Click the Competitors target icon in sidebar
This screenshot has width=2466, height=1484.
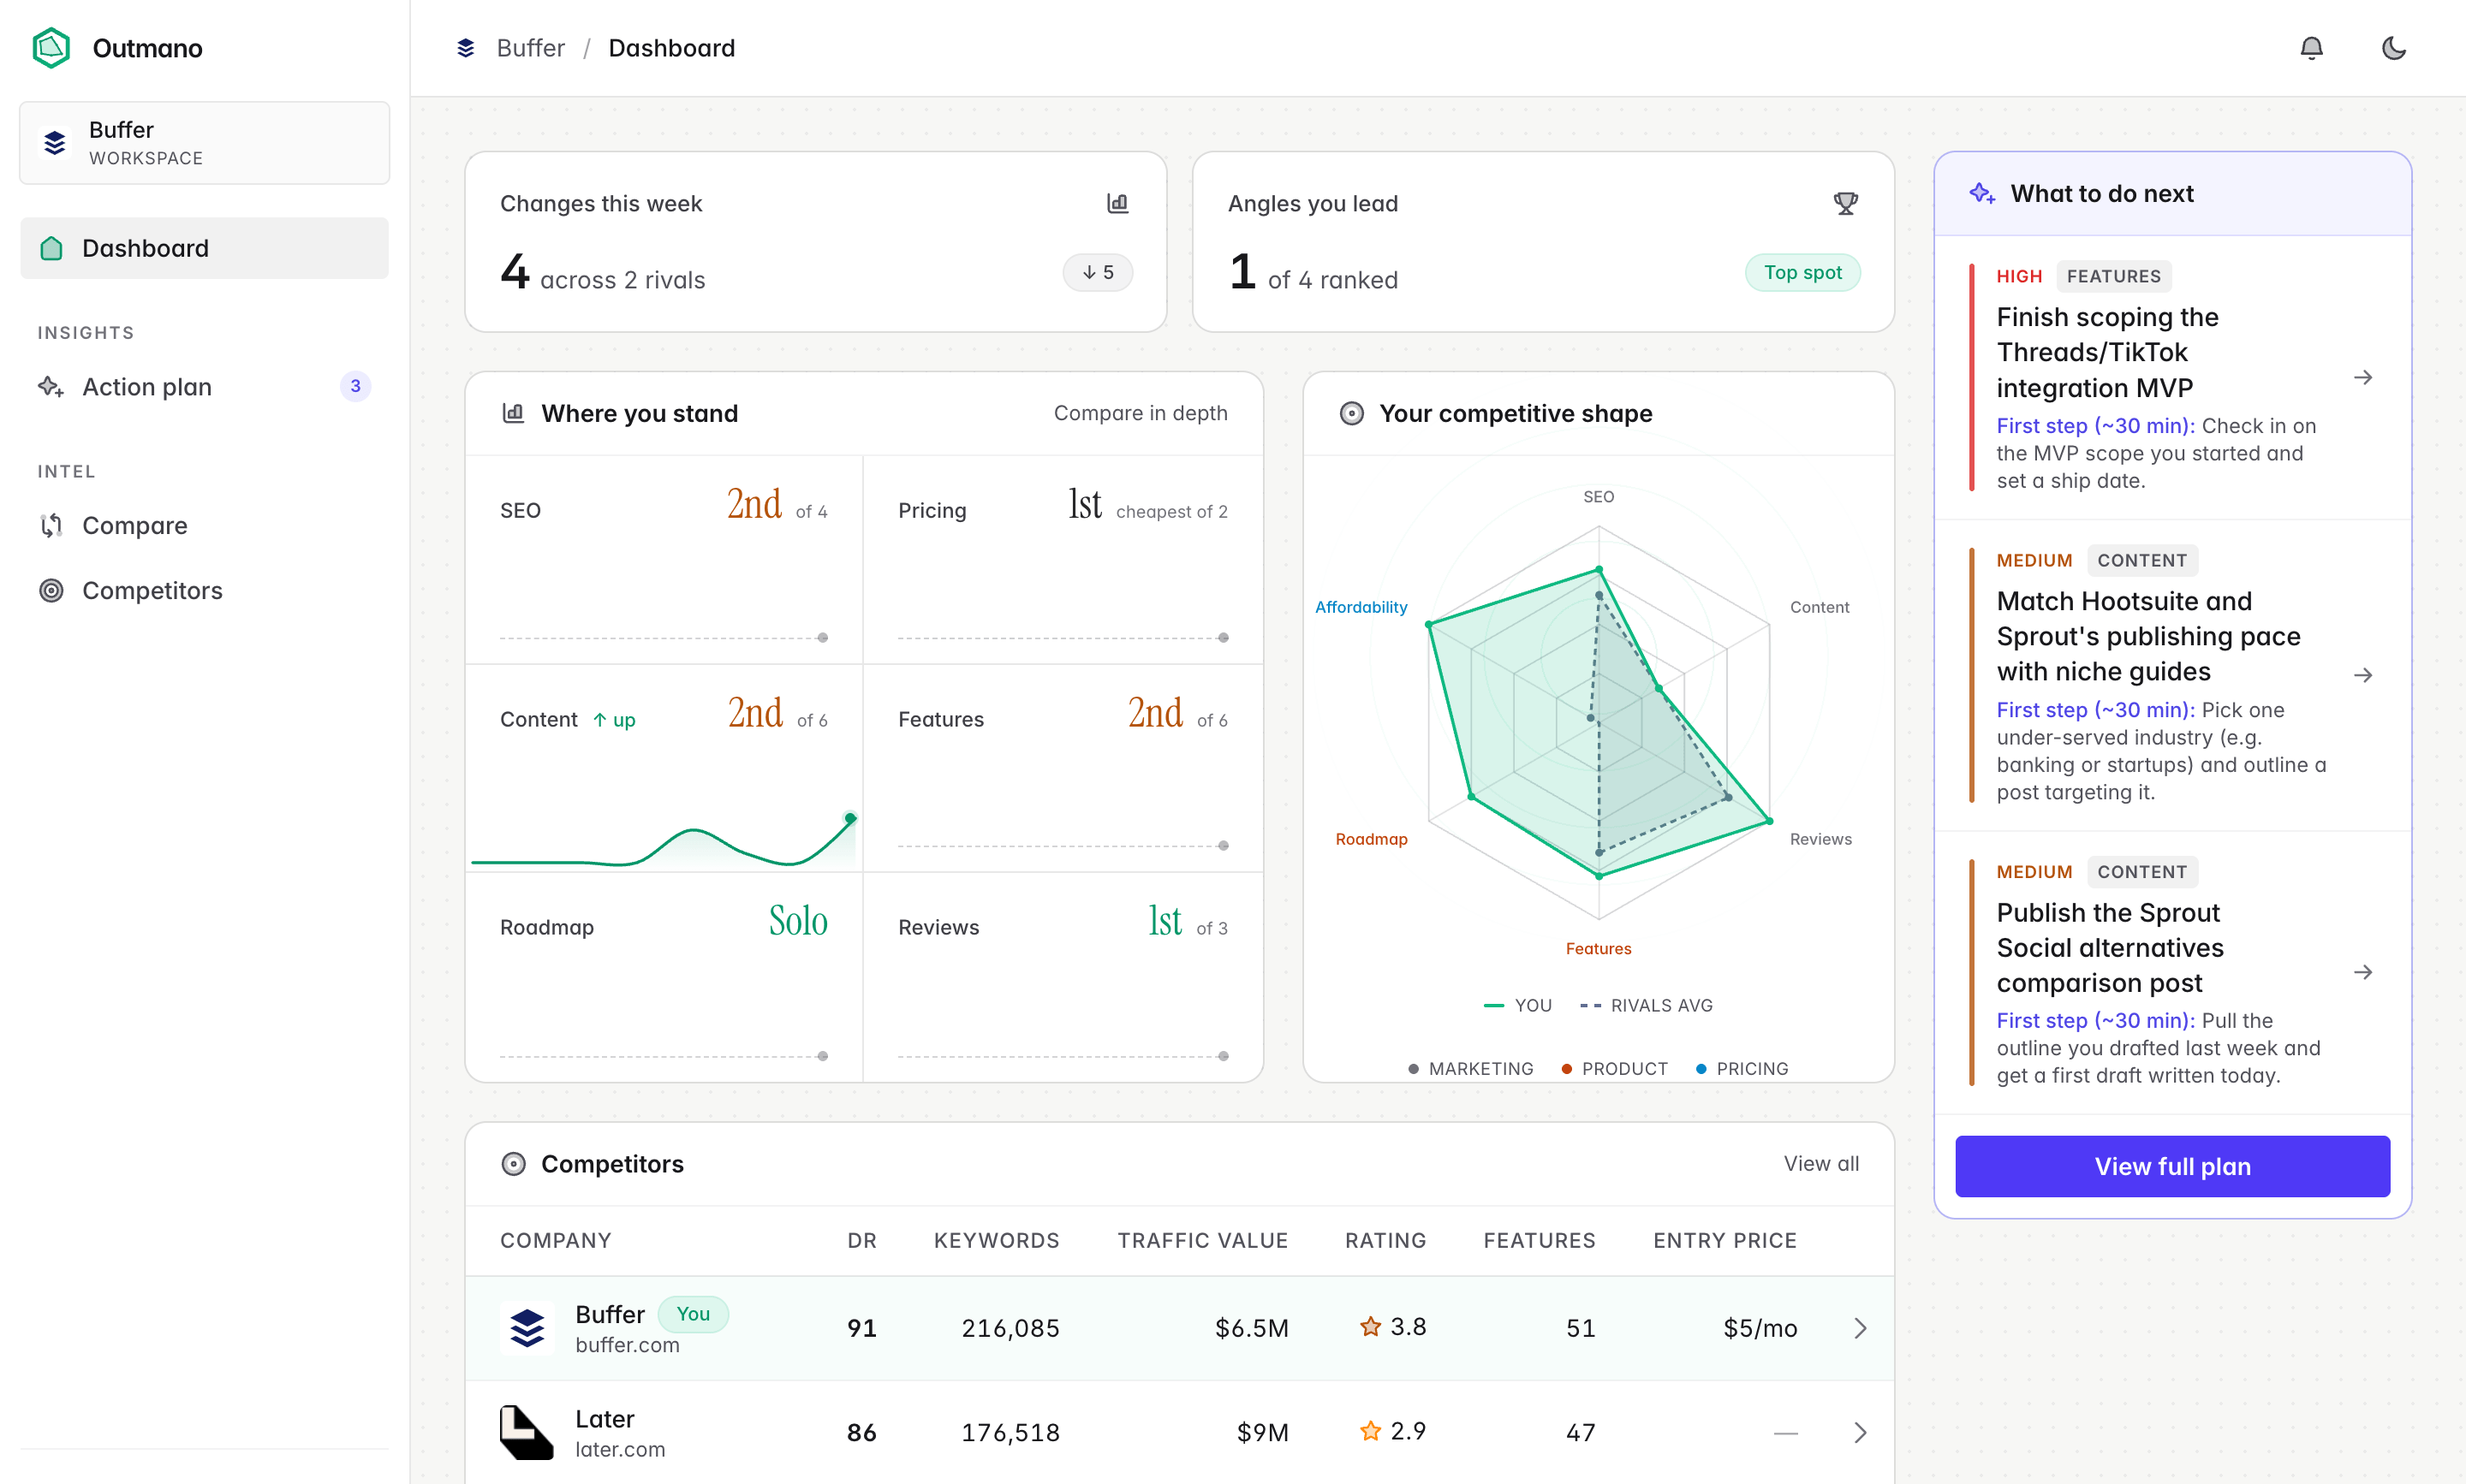51,591
